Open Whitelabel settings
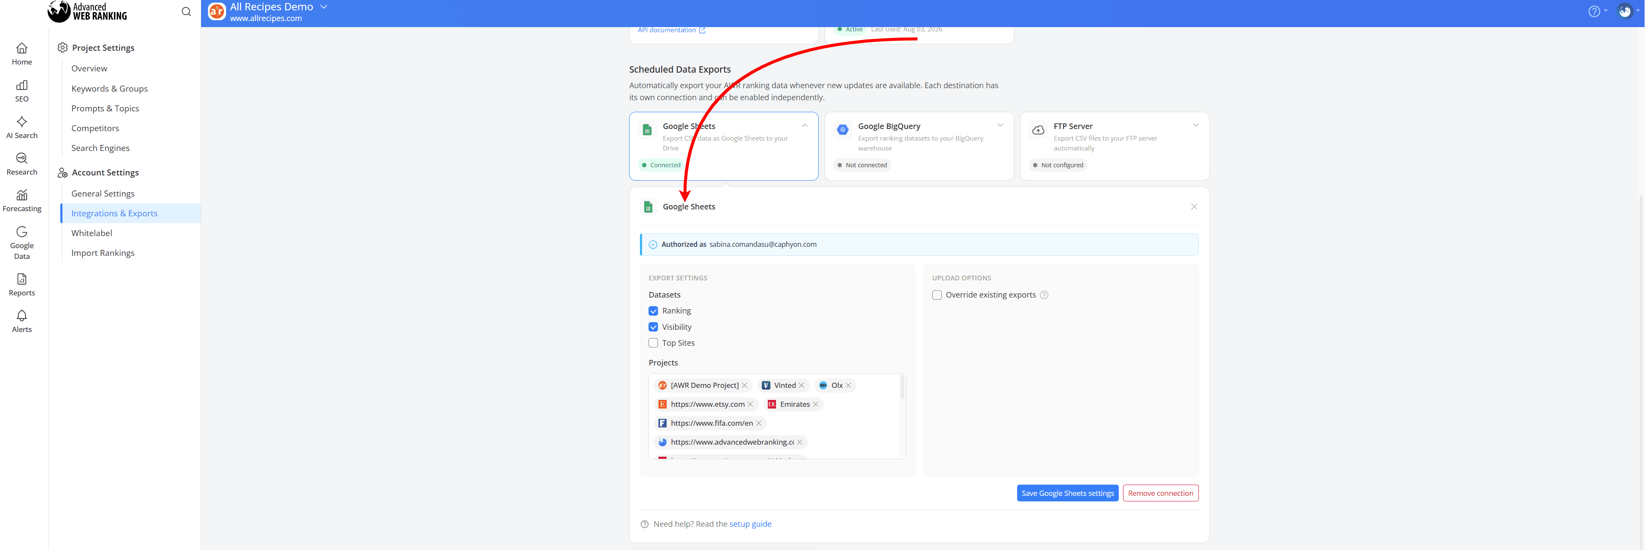Image resolution: width=1645 pixels, height=550 pixels. coord(92,233)
